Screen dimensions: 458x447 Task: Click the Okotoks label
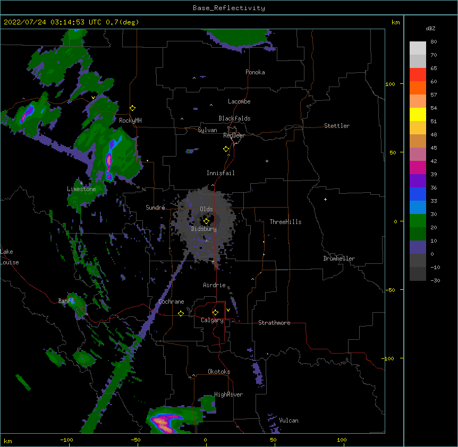click(x=219, y=372)
